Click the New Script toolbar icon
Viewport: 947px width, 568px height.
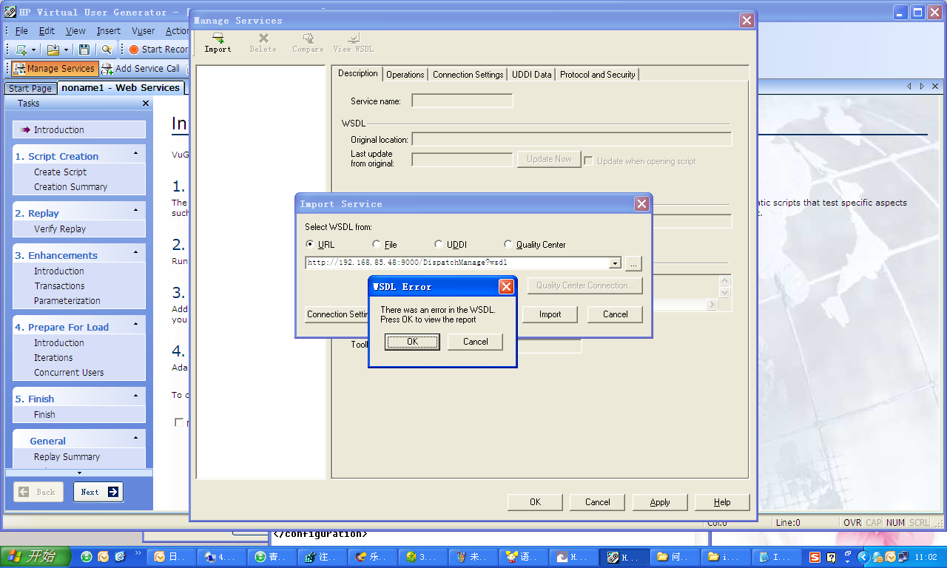pos(21,50)
